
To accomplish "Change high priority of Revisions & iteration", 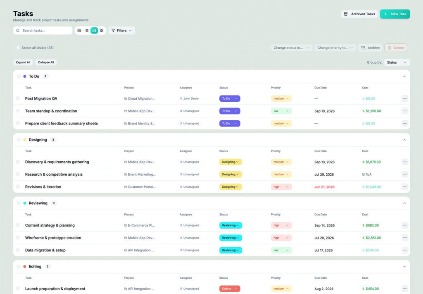I will pyautogui.click(x=281, y=187).
